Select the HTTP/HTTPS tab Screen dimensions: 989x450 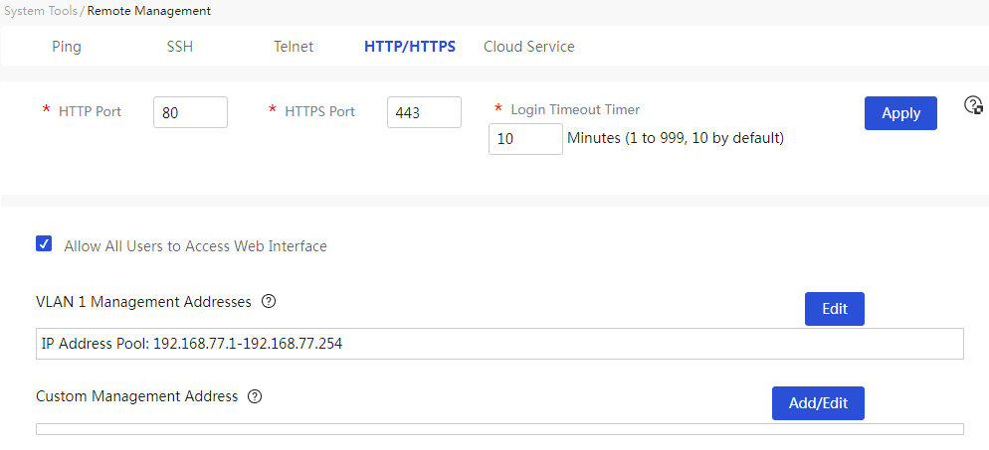click(x=410, y=47)
